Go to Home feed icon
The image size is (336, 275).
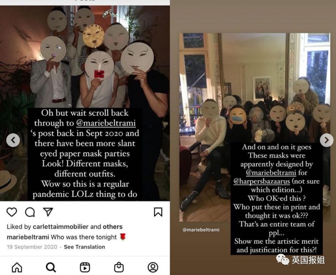click(17, 267)
